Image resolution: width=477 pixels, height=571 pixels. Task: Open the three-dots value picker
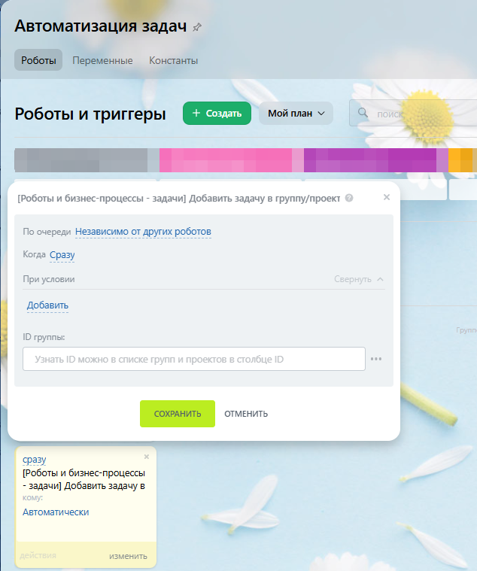click(x=376, y=359)
